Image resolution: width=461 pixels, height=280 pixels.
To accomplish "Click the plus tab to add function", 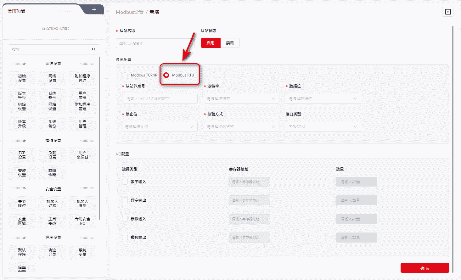I will coord(94,9).
